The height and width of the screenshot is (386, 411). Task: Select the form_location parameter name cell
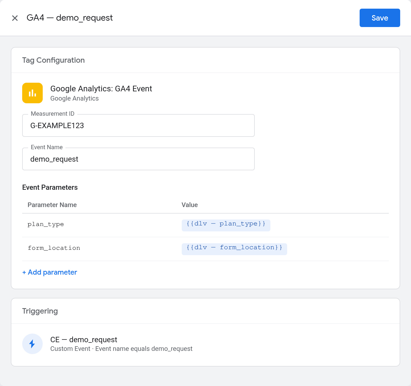click(x=54, y=248)
